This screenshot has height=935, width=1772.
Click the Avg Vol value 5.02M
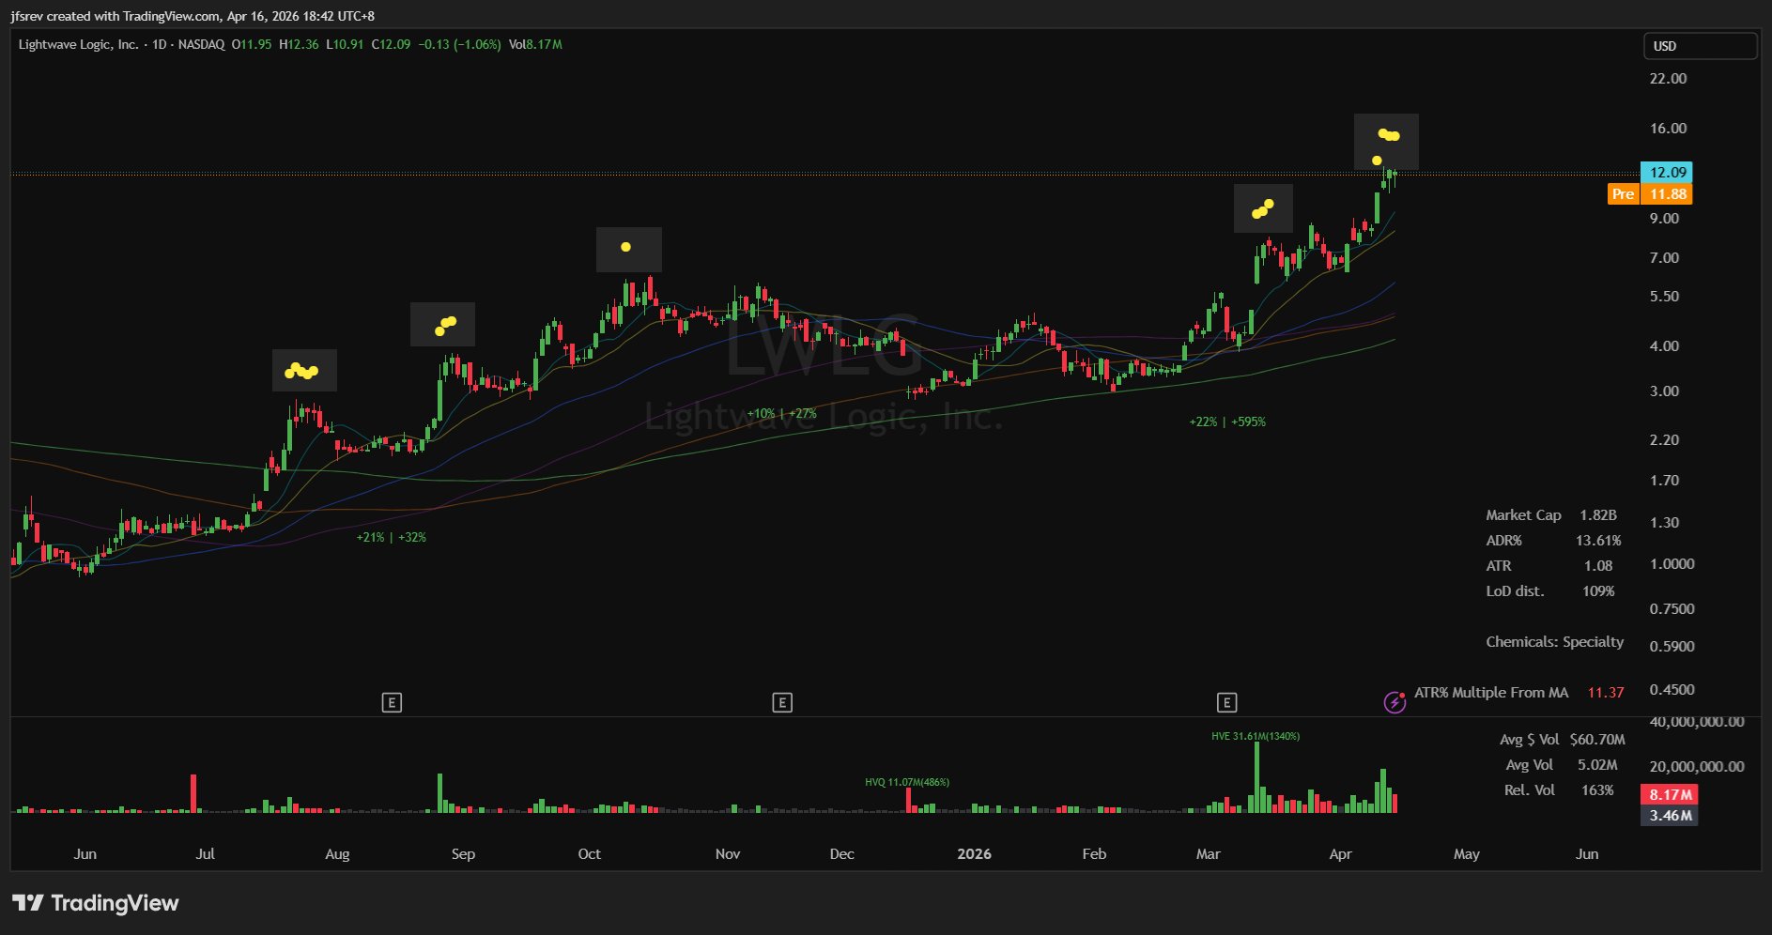[x=1597, y=764]
